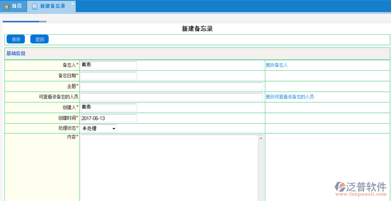Click the 基础信息 section header
The height and width of the screenshot is (201, 391).
pos(16,53)
